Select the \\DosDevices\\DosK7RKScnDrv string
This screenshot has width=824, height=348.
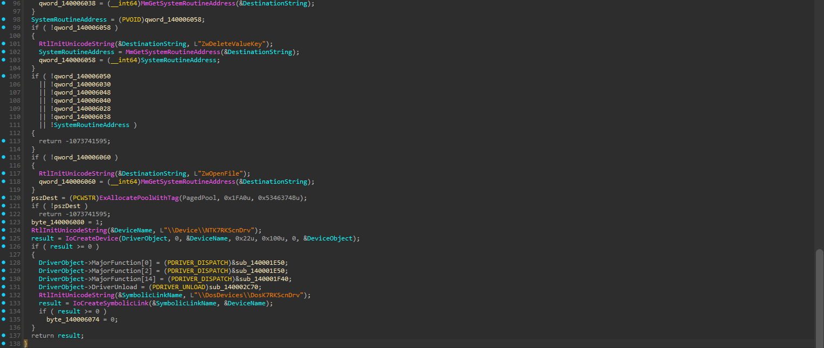click(x=245, y=295)
